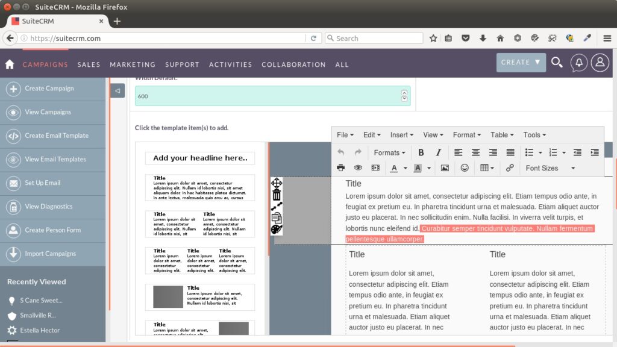Open the Formats dropdown
The image size is (617, 347).
click(389, 152)
